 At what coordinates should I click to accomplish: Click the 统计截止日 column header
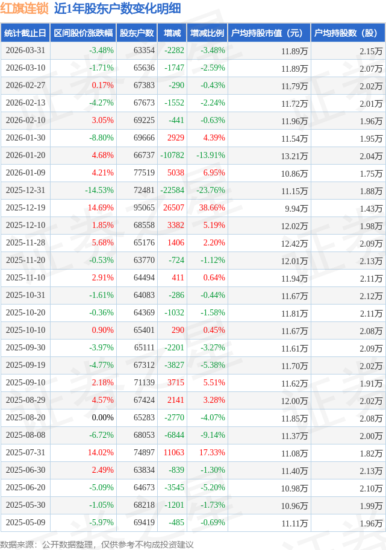tap(25, 33)
